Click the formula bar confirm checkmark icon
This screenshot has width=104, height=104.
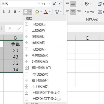point(19,28)
